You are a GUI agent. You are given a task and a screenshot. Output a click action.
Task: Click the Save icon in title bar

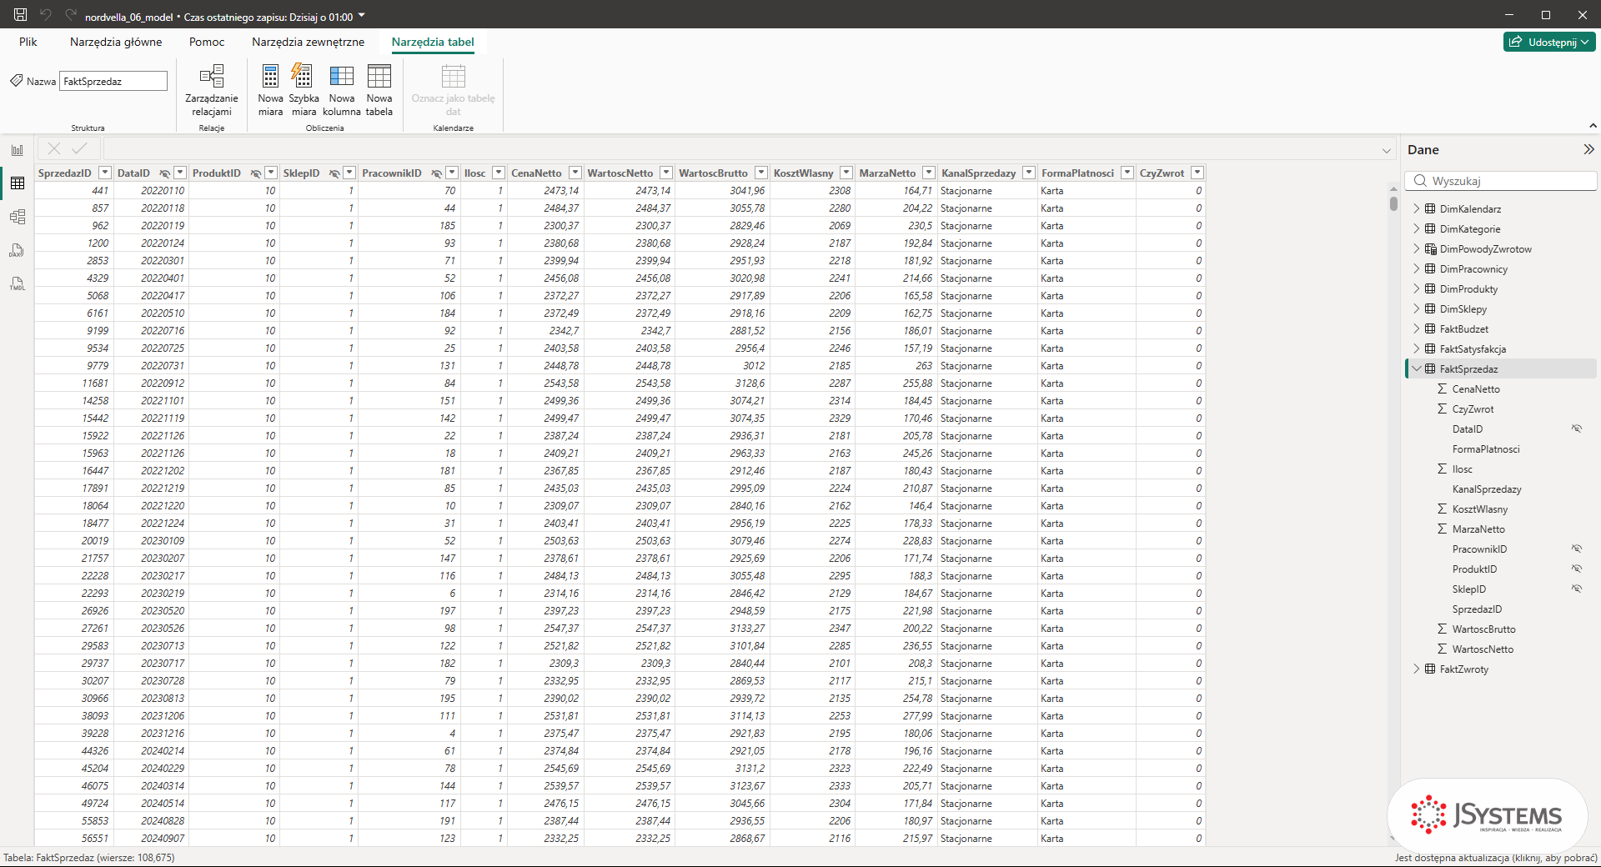[21, 15]
